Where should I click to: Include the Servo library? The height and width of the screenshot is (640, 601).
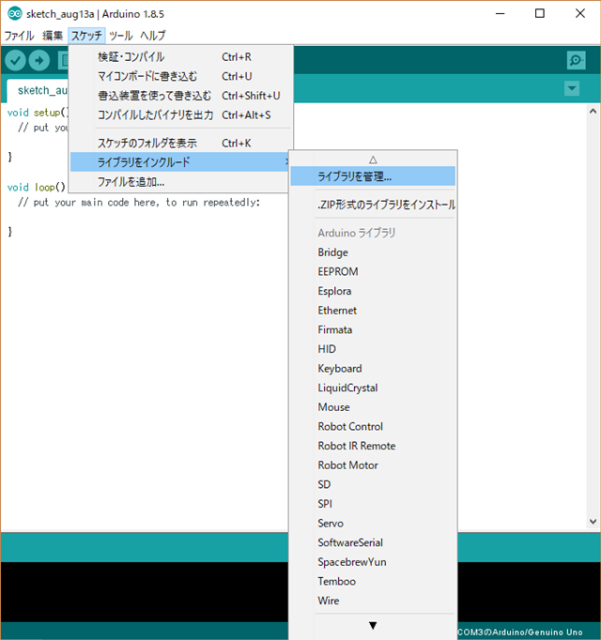pos(373,524)
